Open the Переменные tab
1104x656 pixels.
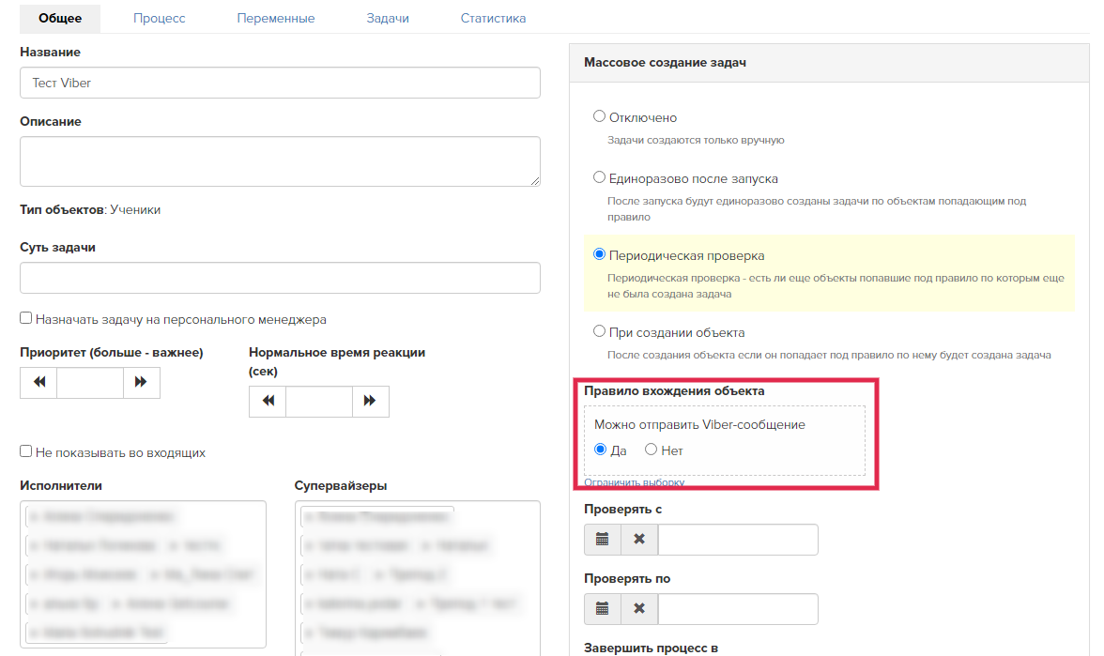275,19
